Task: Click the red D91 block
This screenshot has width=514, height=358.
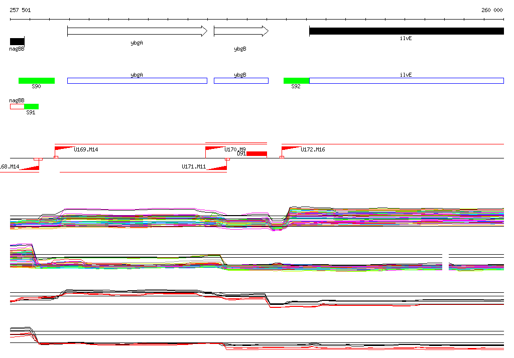Action: [x=256, y=153]
